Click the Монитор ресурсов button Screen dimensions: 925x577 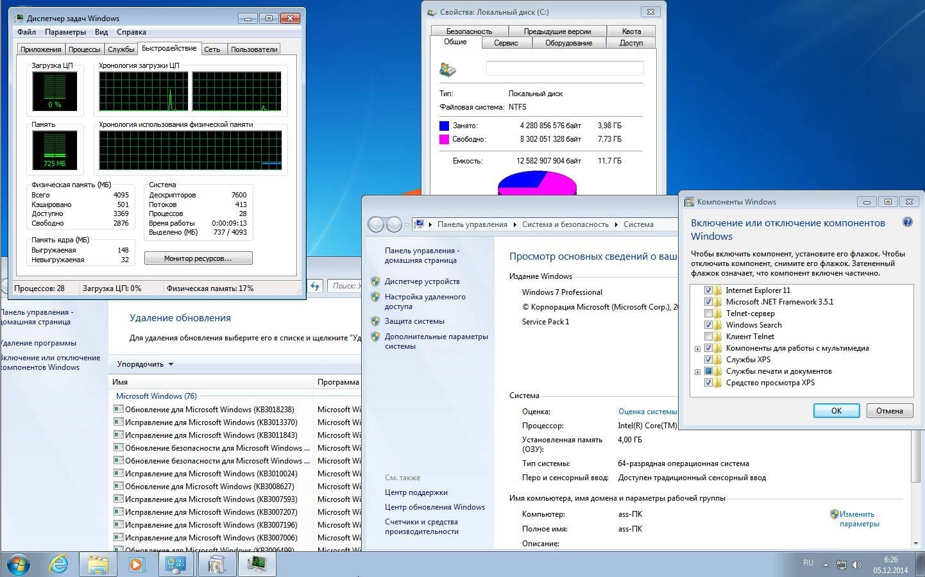(198, 258)
